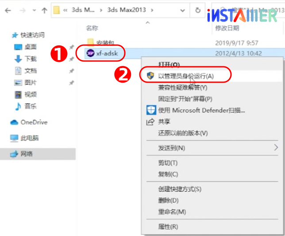This screenshot has width=285, height=236.
Task: Click the OneDrive cloud icon
Action: 14,122
